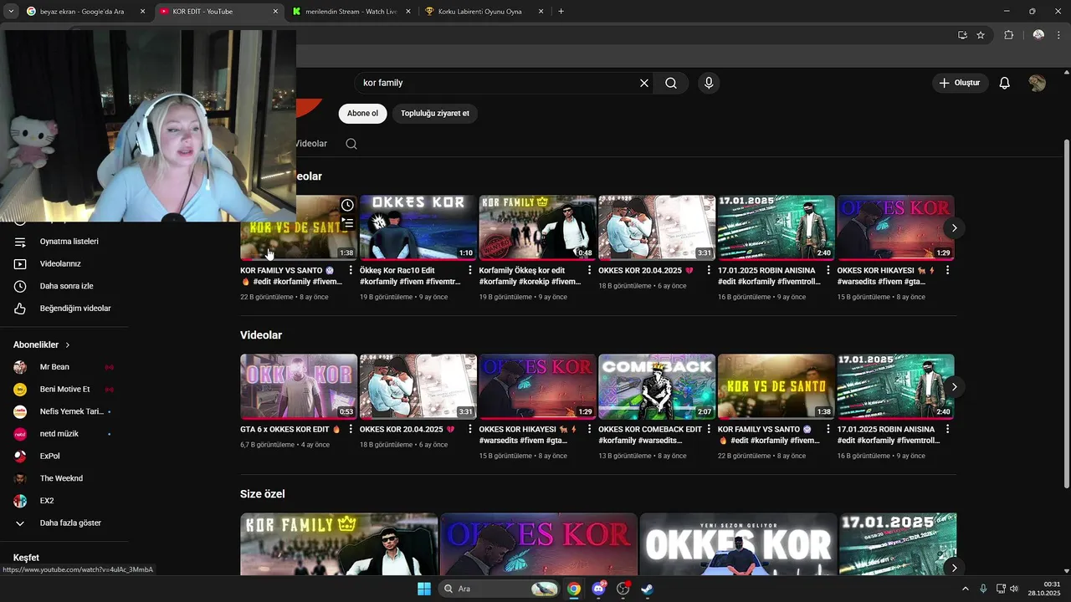Open Chrome profile icon in toolbar
The width and height of the screenshot is (1071, 602).
coord(1038,35)
